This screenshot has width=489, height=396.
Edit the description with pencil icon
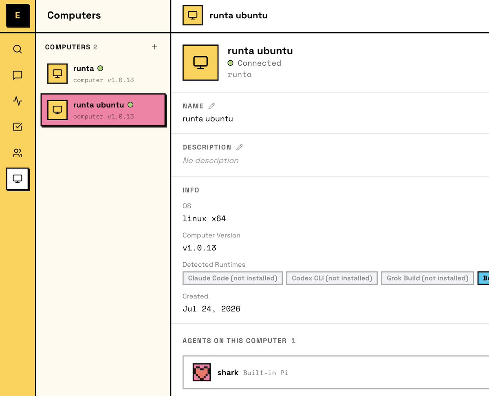pyautogui.click(x=239, y=147)
